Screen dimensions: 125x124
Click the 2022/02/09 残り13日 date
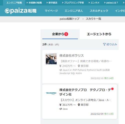click(102, 114)
